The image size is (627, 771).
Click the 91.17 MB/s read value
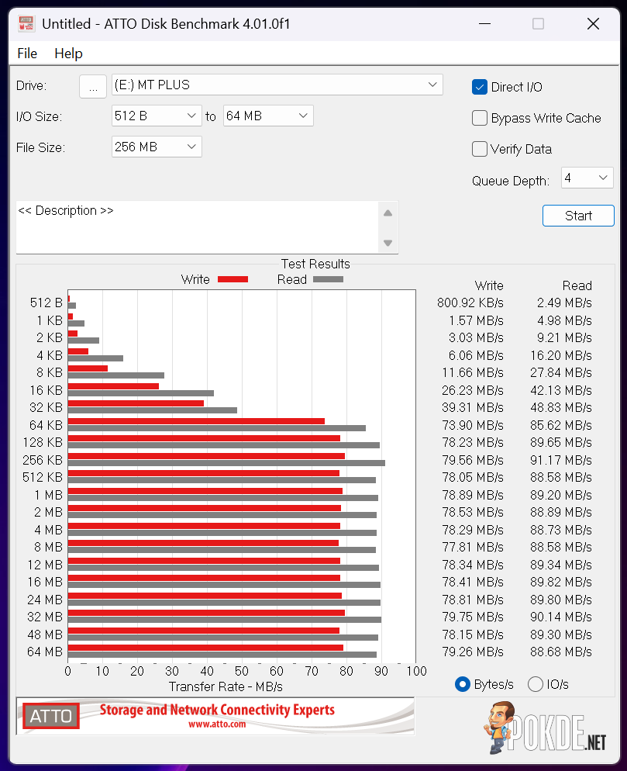[560, 460]
